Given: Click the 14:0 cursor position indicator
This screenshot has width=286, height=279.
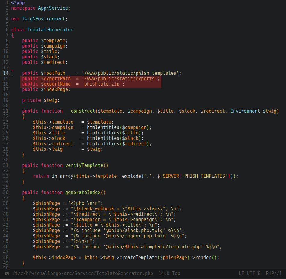Looking at the screenshot, I should pos(164,273).
